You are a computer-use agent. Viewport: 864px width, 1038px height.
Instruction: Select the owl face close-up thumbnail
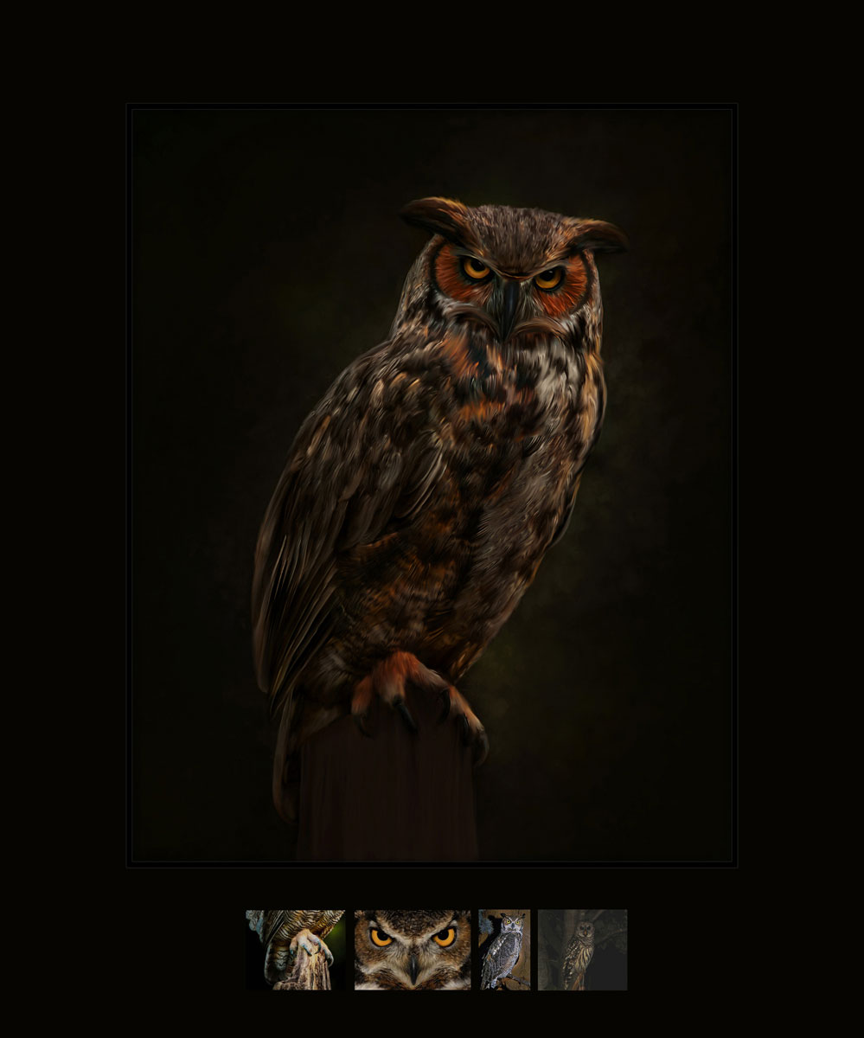413,949
